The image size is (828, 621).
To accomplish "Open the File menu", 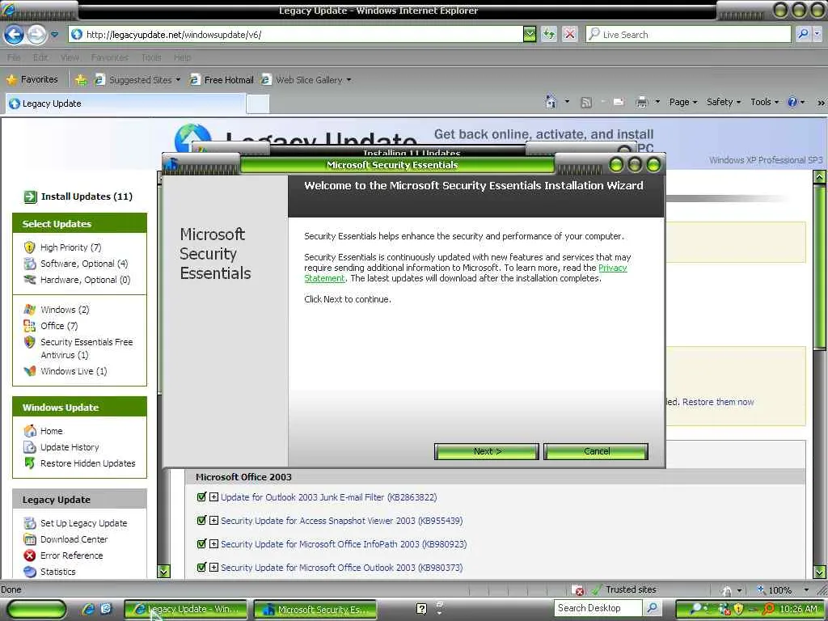I will click(x=14, y=57).
